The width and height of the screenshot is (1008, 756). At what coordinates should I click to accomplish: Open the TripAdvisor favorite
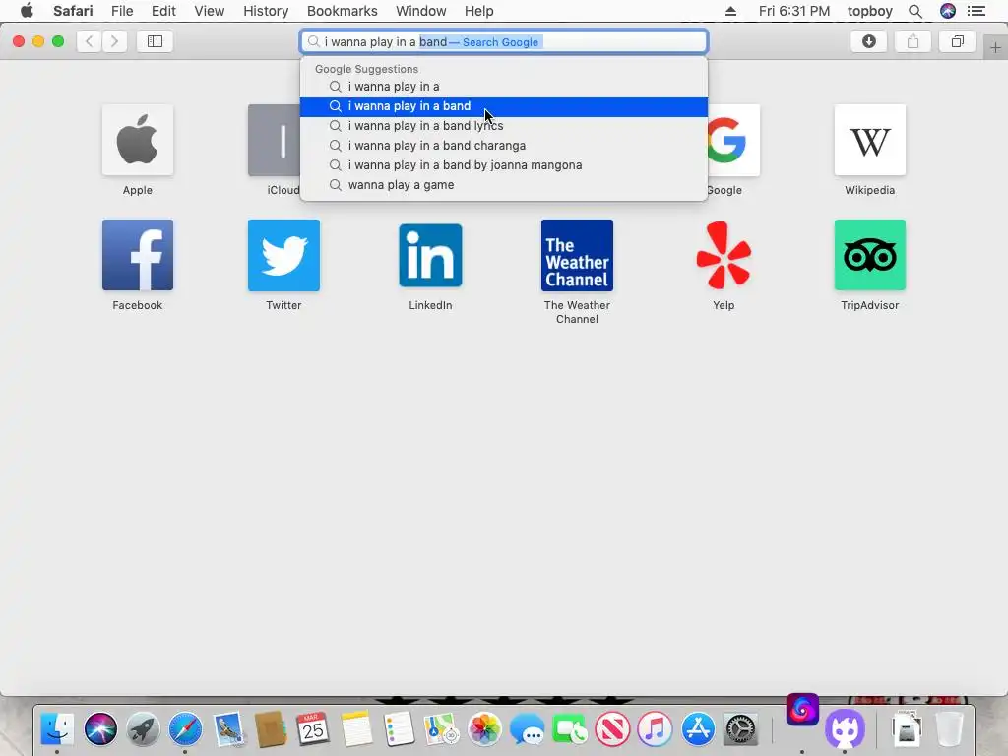870,255
